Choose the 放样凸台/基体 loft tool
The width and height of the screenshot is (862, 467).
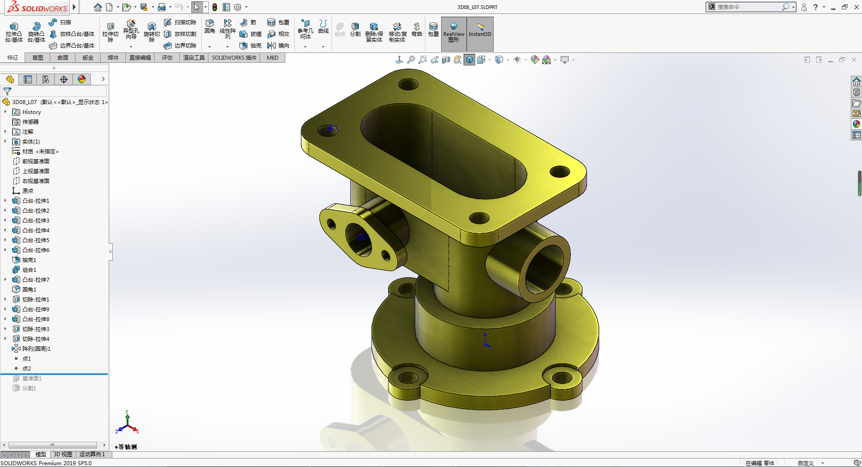[72, 34]
